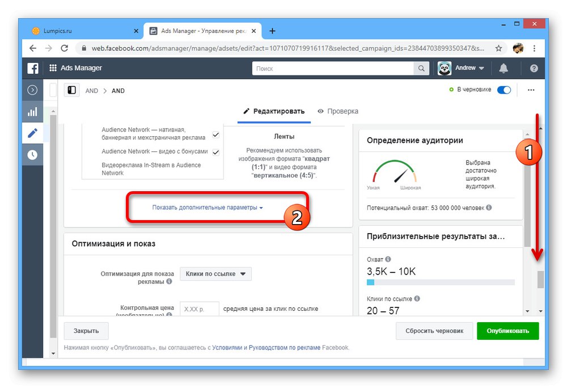The image size is (567, 388).
Task: Click the Facebook logo icon
Action: click(32, 68)
